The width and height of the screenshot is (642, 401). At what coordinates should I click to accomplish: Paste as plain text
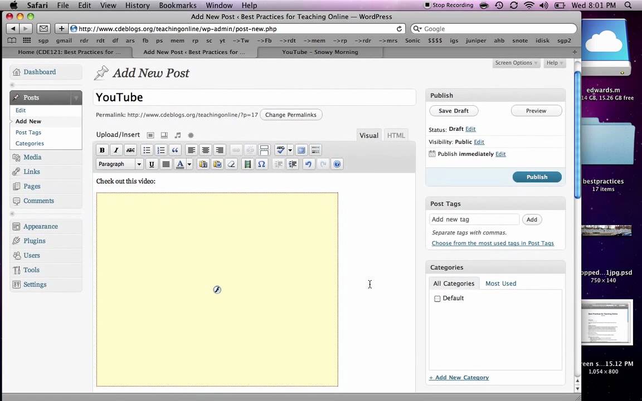(x=203, y=164)
